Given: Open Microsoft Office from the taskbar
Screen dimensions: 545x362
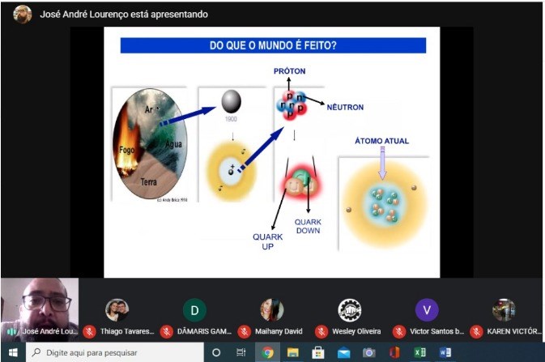Looking at the screenshot, I should 394,353.
